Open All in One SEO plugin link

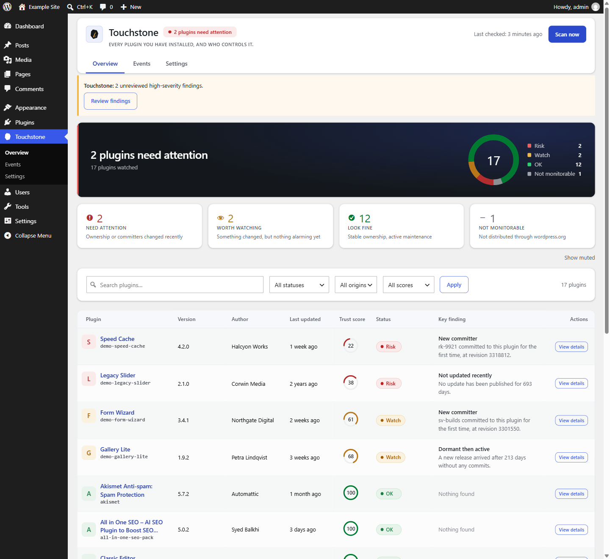pos(131,526)
